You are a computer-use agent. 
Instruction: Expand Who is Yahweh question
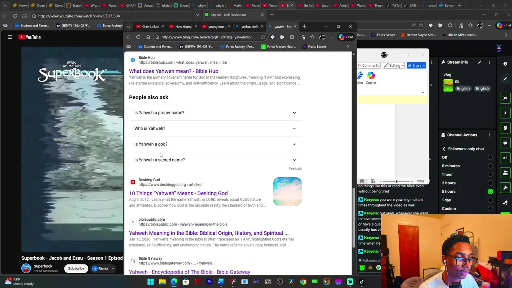[x=215, y=128]
